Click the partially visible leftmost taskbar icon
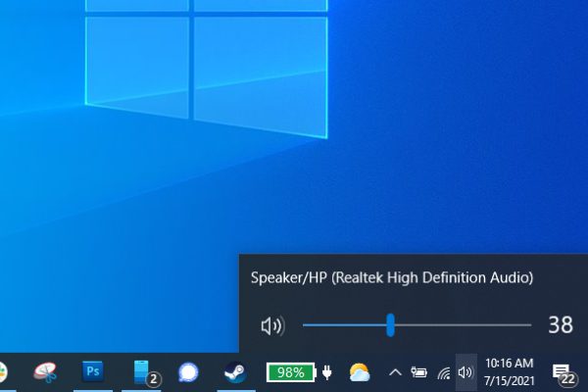 click(3, 371)
